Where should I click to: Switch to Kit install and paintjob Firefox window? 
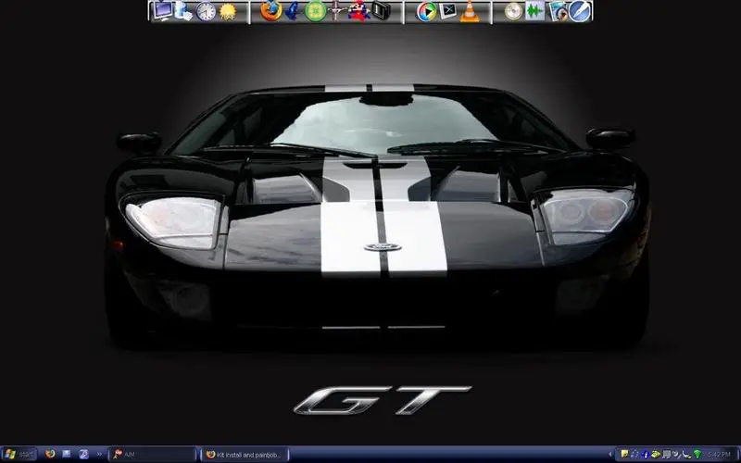245,455
